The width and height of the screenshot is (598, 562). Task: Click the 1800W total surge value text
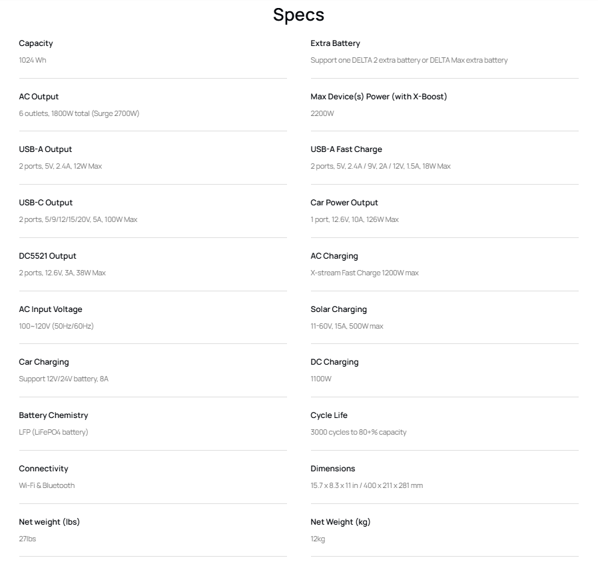pos(79,113)
